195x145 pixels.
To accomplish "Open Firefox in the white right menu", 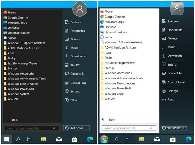I will [x=107, y=12].
